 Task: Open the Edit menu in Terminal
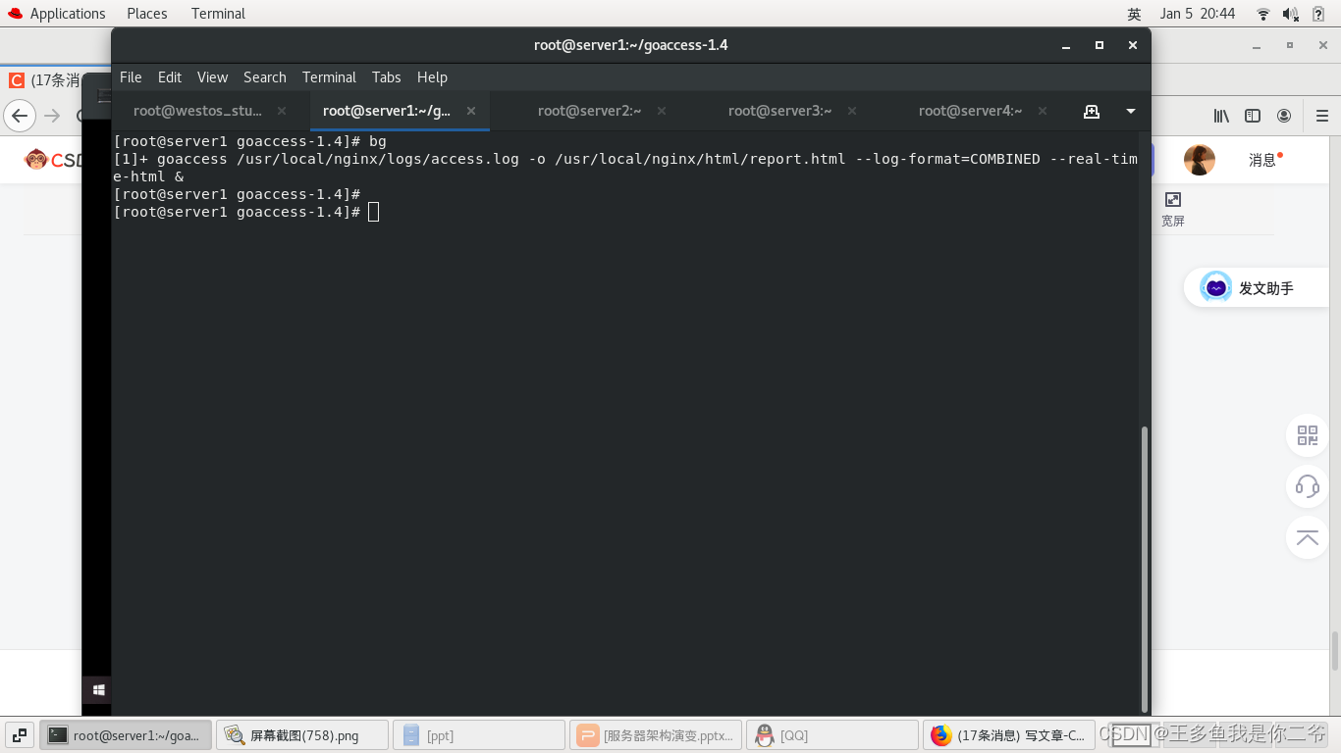pos(170,77)
